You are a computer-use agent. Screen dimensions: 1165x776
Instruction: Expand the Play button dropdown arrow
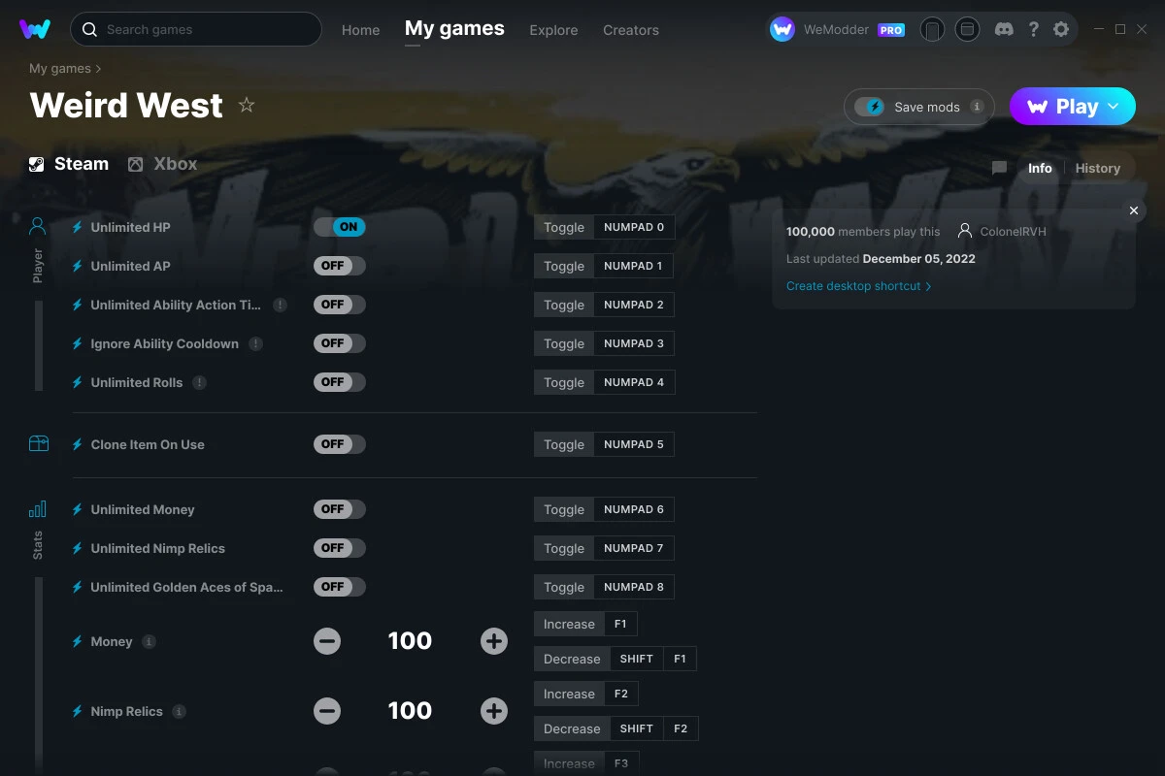click(x=1114, y=107)
